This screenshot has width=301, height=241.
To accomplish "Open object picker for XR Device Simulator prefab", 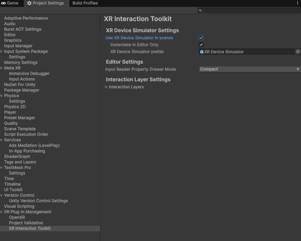I will click(x=298, y=52).
